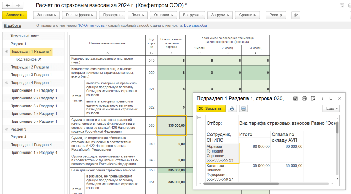The image size is (351, 194).
Task: Open attachments via the paperclip icon
Action: (295, 15)
